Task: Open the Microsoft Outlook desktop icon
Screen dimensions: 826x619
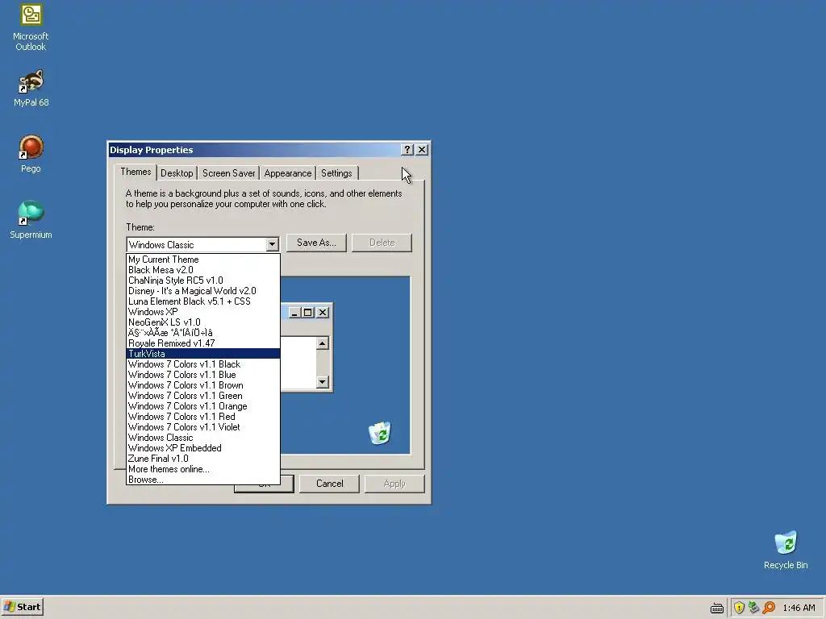Action: point(31,27)
